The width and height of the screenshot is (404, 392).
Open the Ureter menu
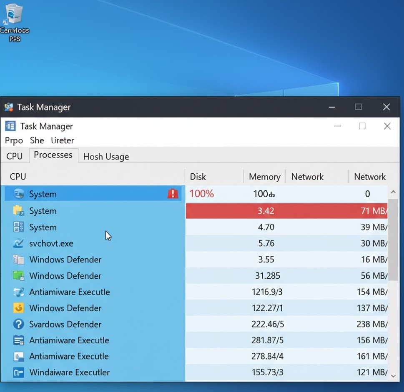[x=63, y=140]
